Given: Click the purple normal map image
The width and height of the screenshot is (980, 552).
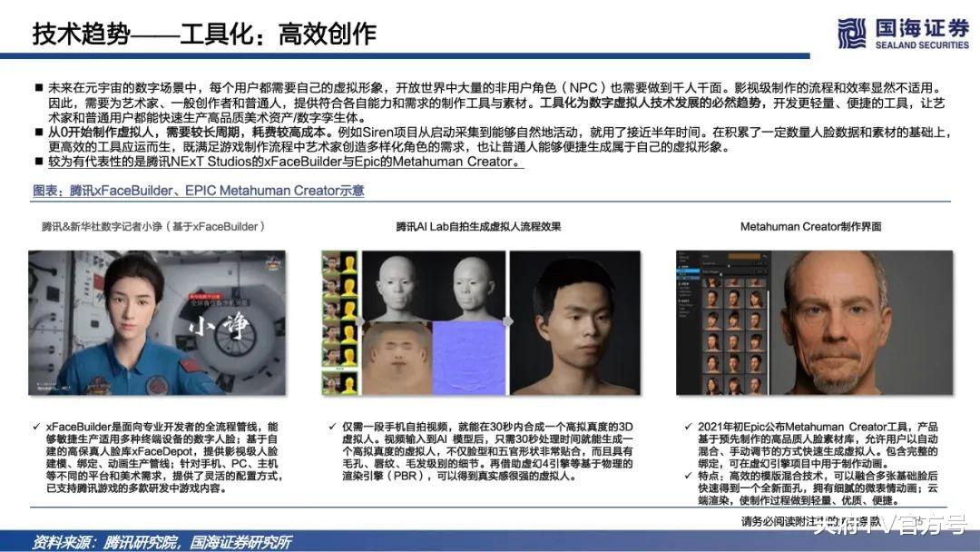Looking at the screenshot, I should 469,358.
